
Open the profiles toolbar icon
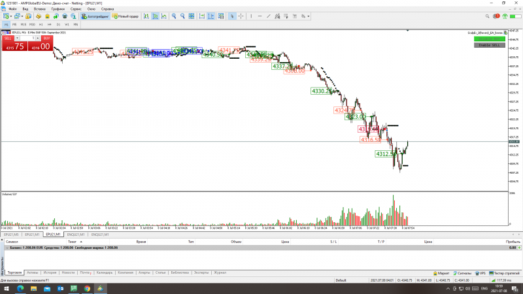coord(17,16)
